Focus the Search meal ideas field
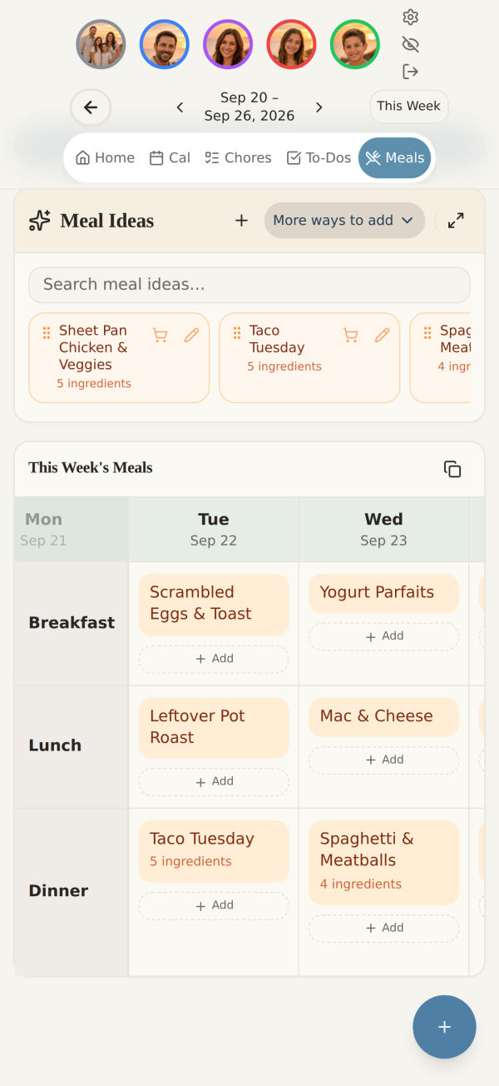Image resolution: width=499 pixels, height=1086 pixels. pos(249,285)
